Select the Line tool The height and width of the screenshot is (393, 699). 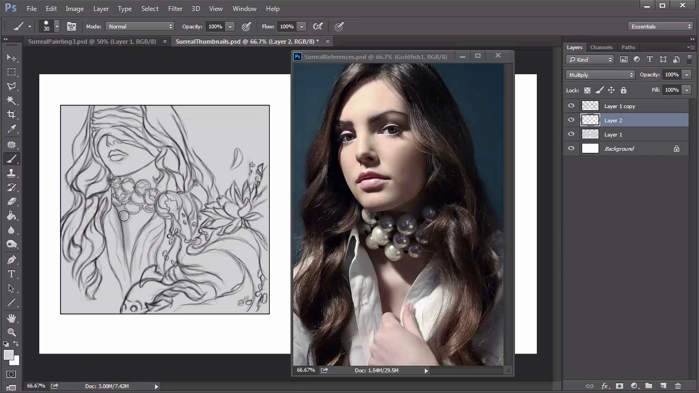click(x=11, y=302)
